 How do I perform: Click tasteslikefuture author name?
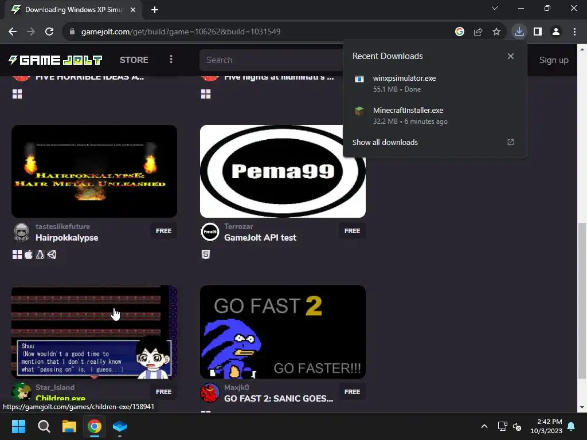(x=62, y=226)
